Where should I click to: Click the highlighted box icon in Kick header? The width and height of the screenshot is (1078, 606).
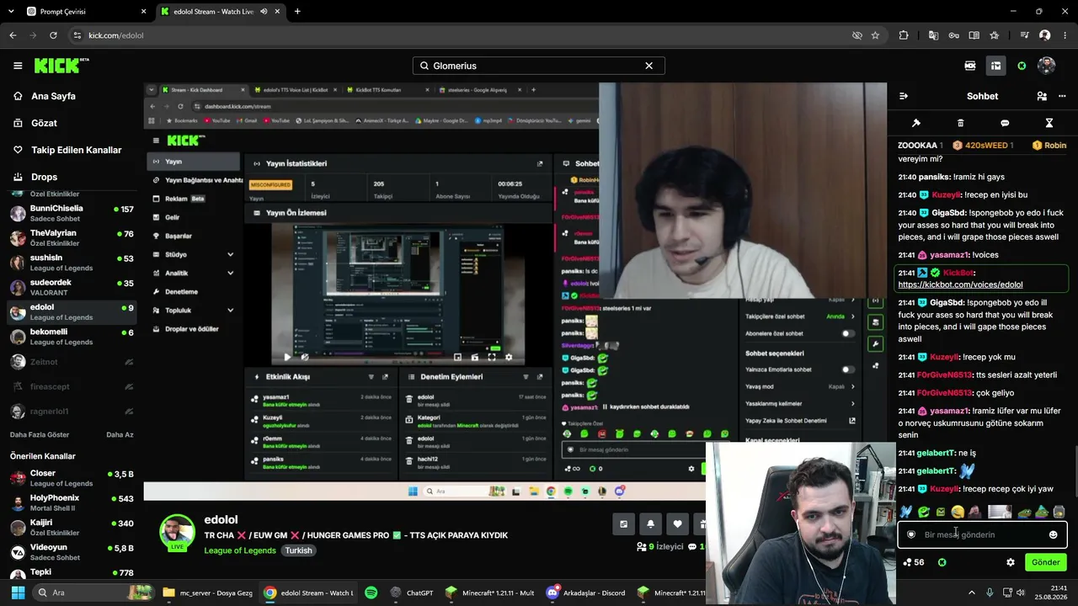pos(995,66)
